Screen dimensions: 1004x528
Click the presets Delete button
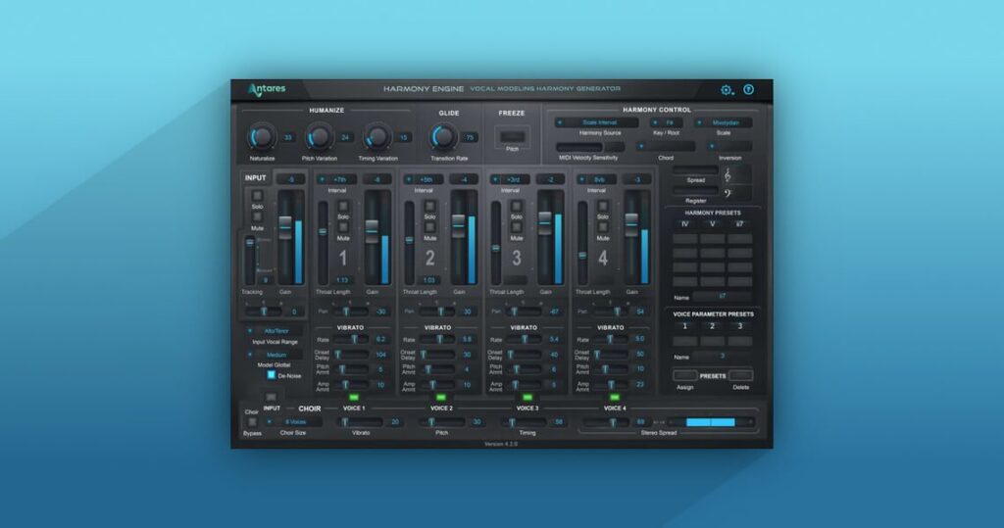pos(741,376)
